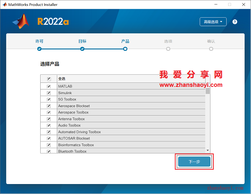
Task: Go to the 许可 step tab
Action: [x=39, y=41]
